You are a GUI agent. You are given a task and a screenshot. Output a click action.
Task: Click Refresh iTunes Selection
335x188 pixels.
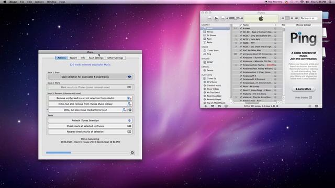[90, 121]
